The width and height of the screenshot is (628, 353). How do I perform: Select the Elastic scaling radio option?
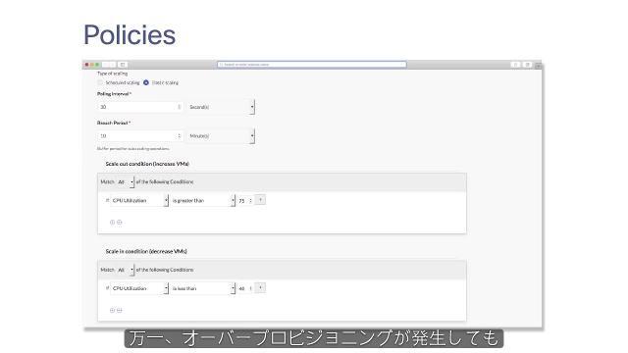[x=146, y=82]
